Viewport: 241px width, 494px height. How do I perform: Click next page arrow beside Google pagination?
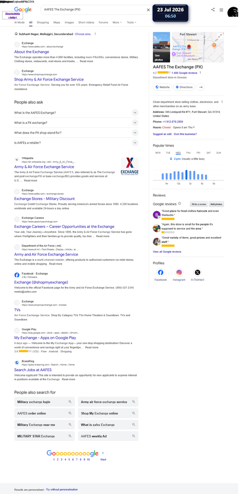[103, 453]
